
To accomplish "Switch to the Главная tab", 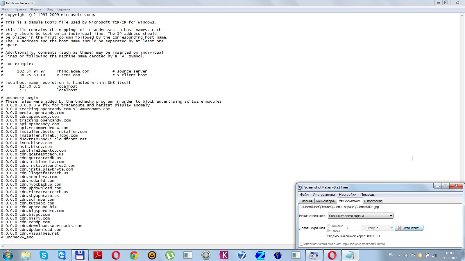I will point(306,201).
